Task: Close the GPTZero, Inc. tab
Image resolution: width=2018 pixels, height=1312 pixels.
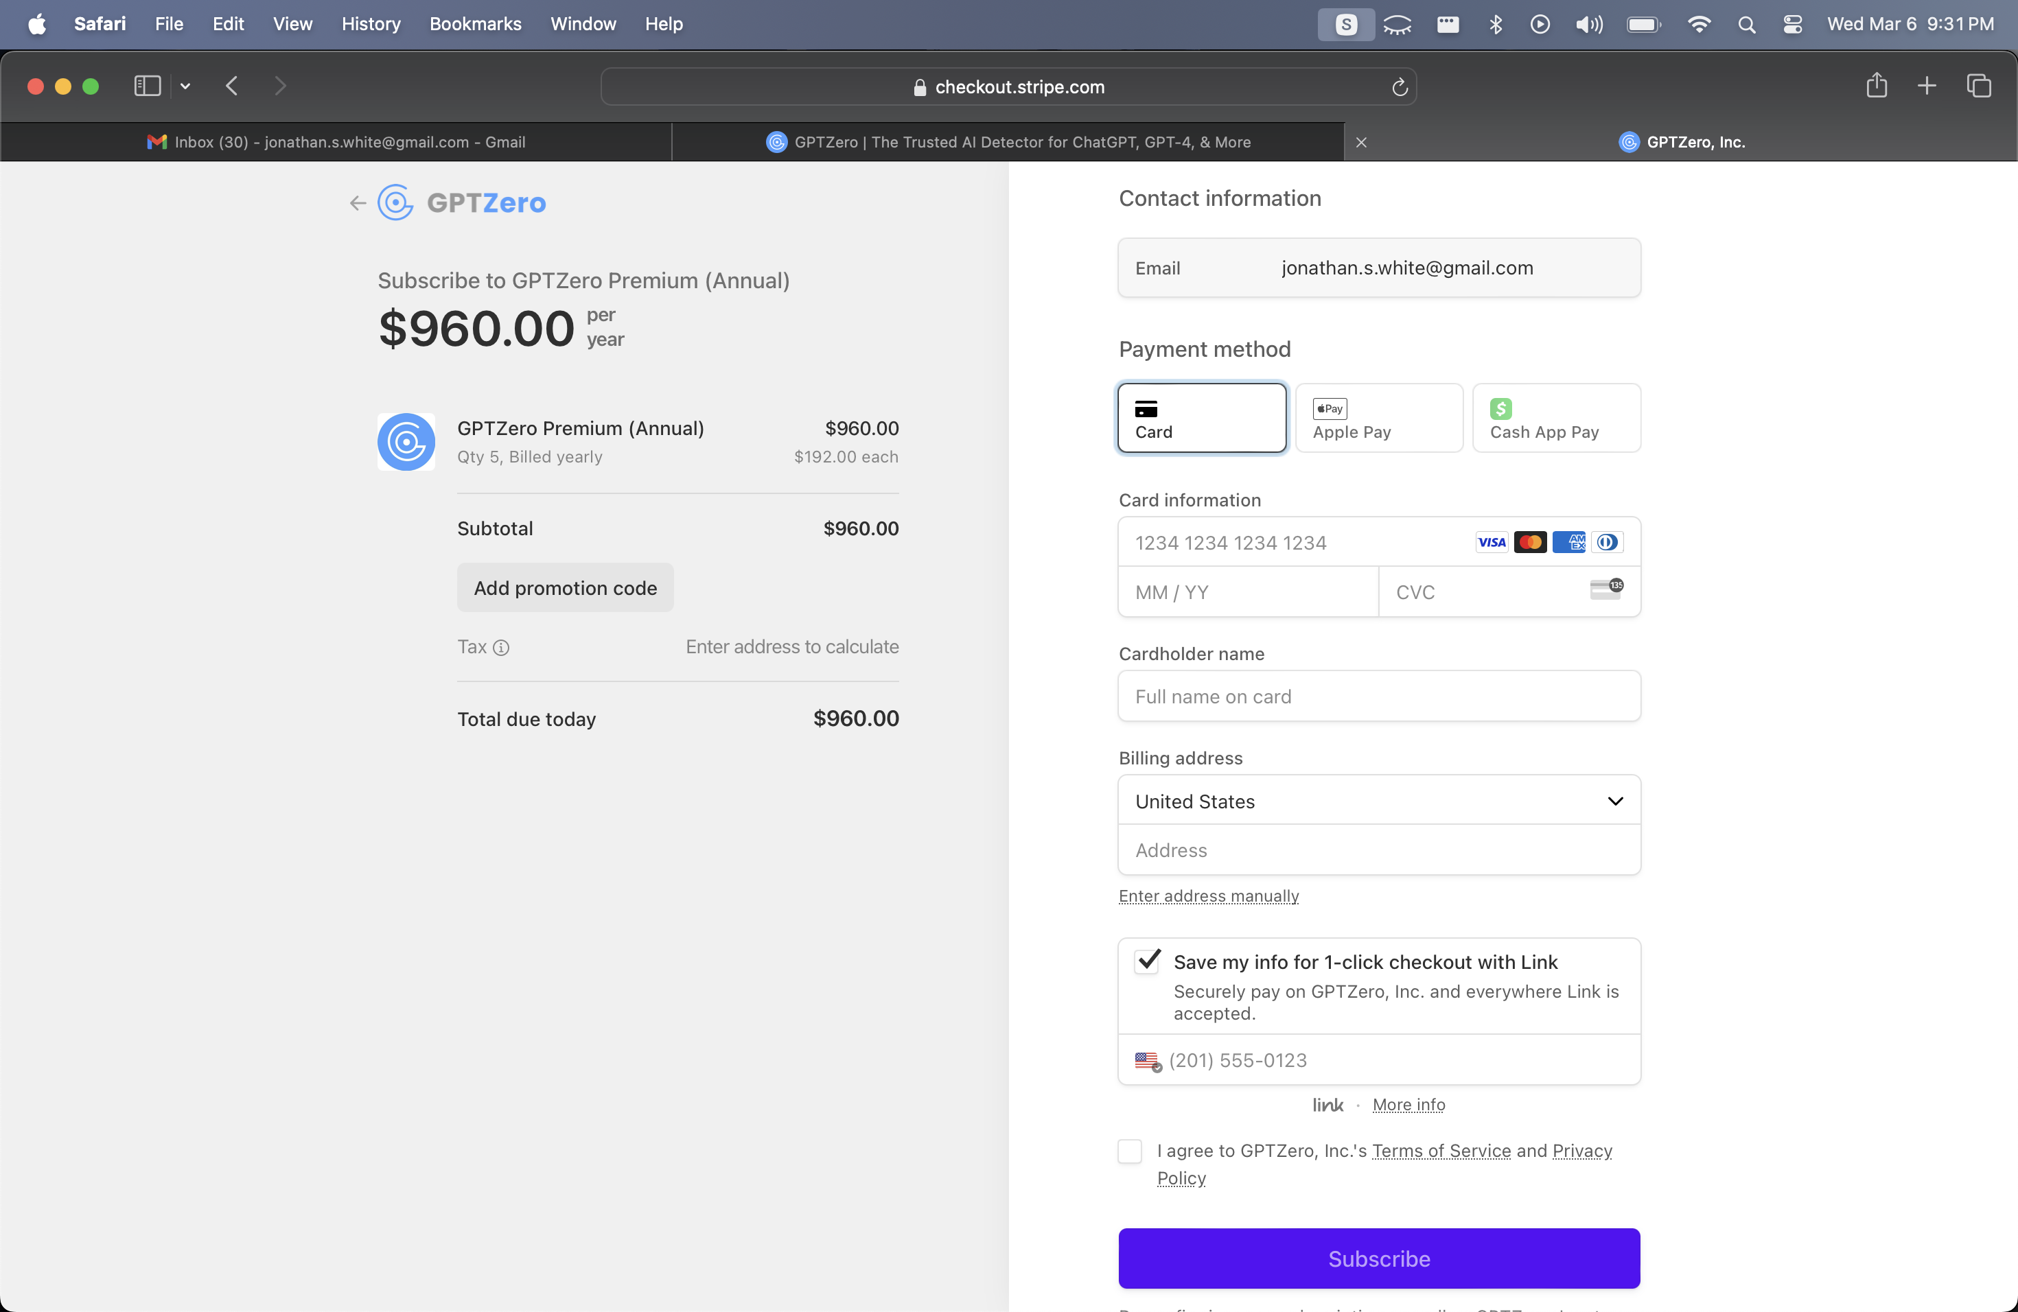Action: (1361, 143)
